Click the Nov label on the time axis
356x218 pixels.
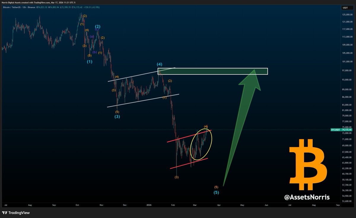tap(101, 205)
